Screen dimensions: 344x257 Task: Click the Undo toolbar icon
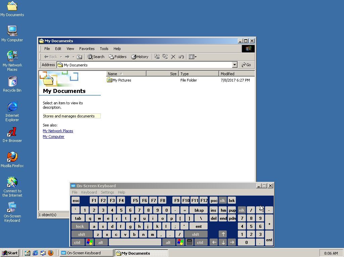pyautogui.click(x=181, y=57)
